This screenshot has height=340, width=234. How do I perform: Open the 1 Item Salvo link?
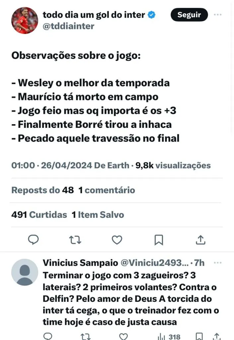(x=98, y=215)
